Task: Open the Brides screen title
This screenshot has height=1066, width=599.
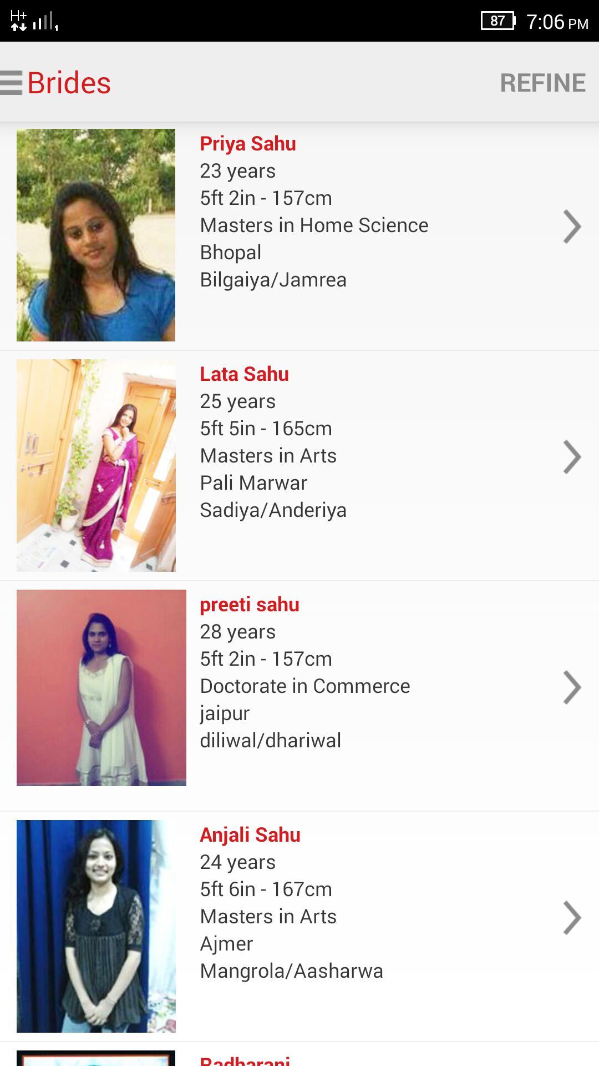Action: click(69, 83)
